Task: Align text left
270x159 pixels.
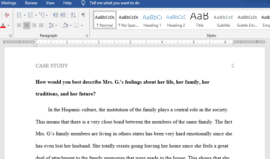Action: point(19,25)
